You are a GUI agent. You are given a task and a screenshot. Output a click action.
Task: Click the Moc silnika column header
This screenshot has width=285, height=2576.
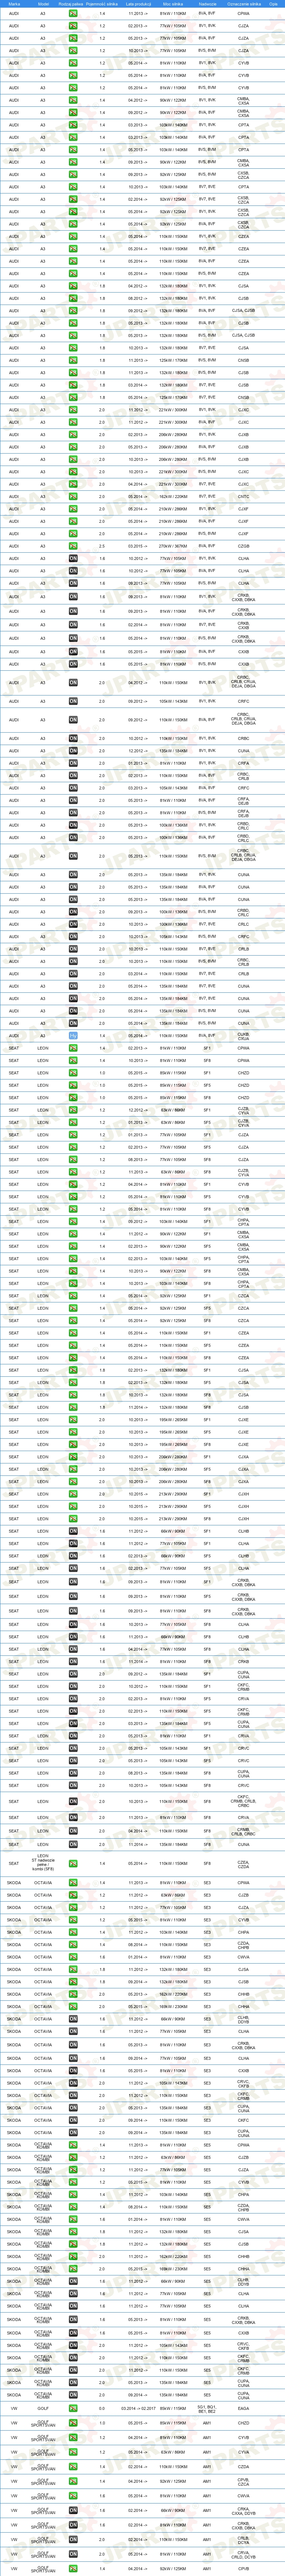coord(173,4)
